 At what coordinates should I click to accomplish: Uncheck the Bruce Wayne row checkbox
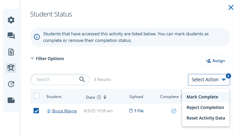(x=36, y=111)
